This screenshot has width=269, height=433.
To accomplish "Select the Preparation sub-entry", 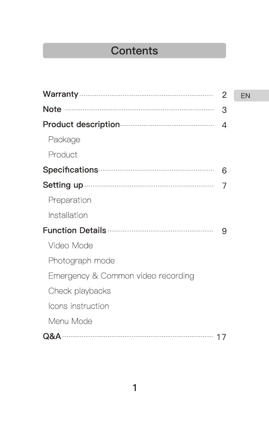I will click(x=70, y=200).
